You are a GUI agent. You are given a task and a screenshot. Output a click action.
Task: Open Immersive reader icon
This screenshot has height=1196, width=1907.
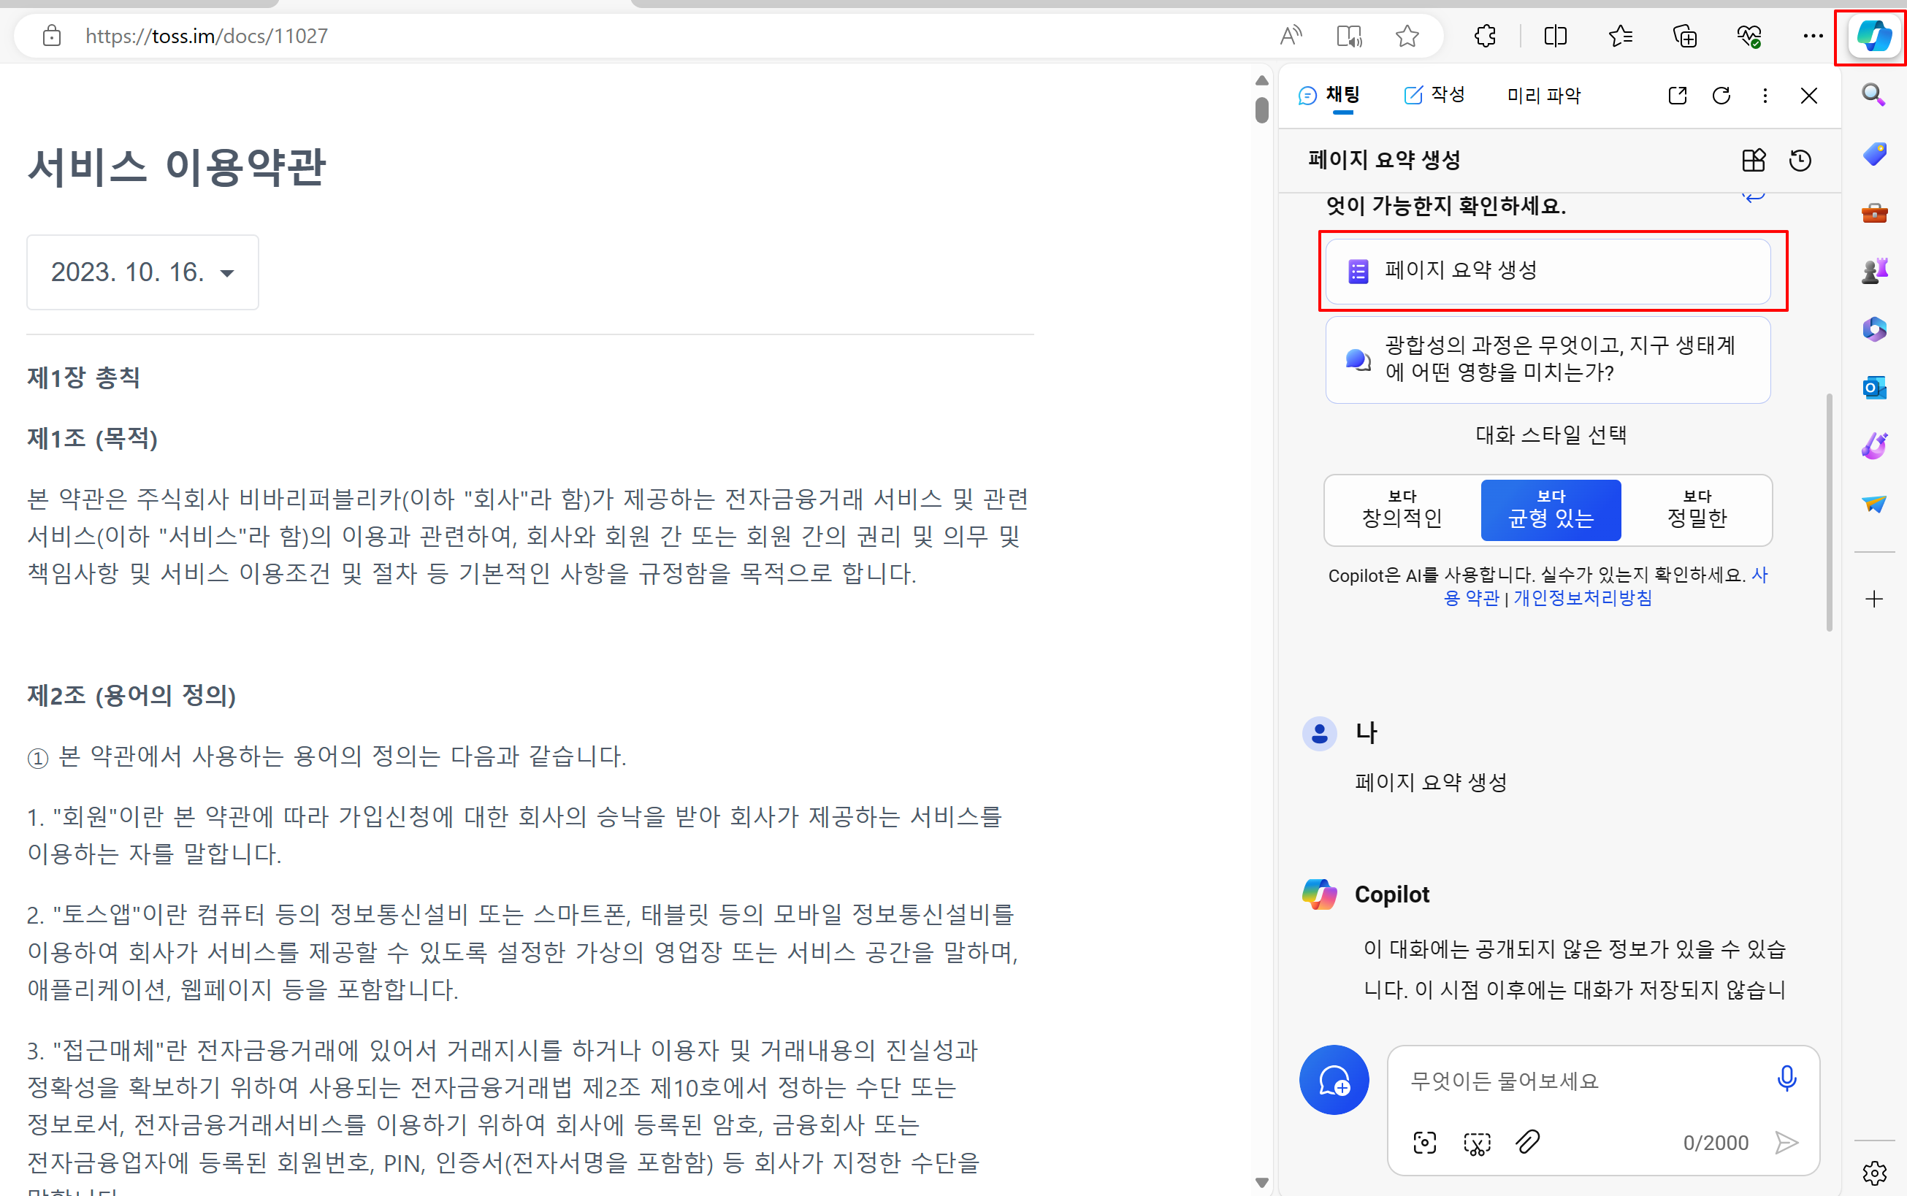[x=1349, y=36]
